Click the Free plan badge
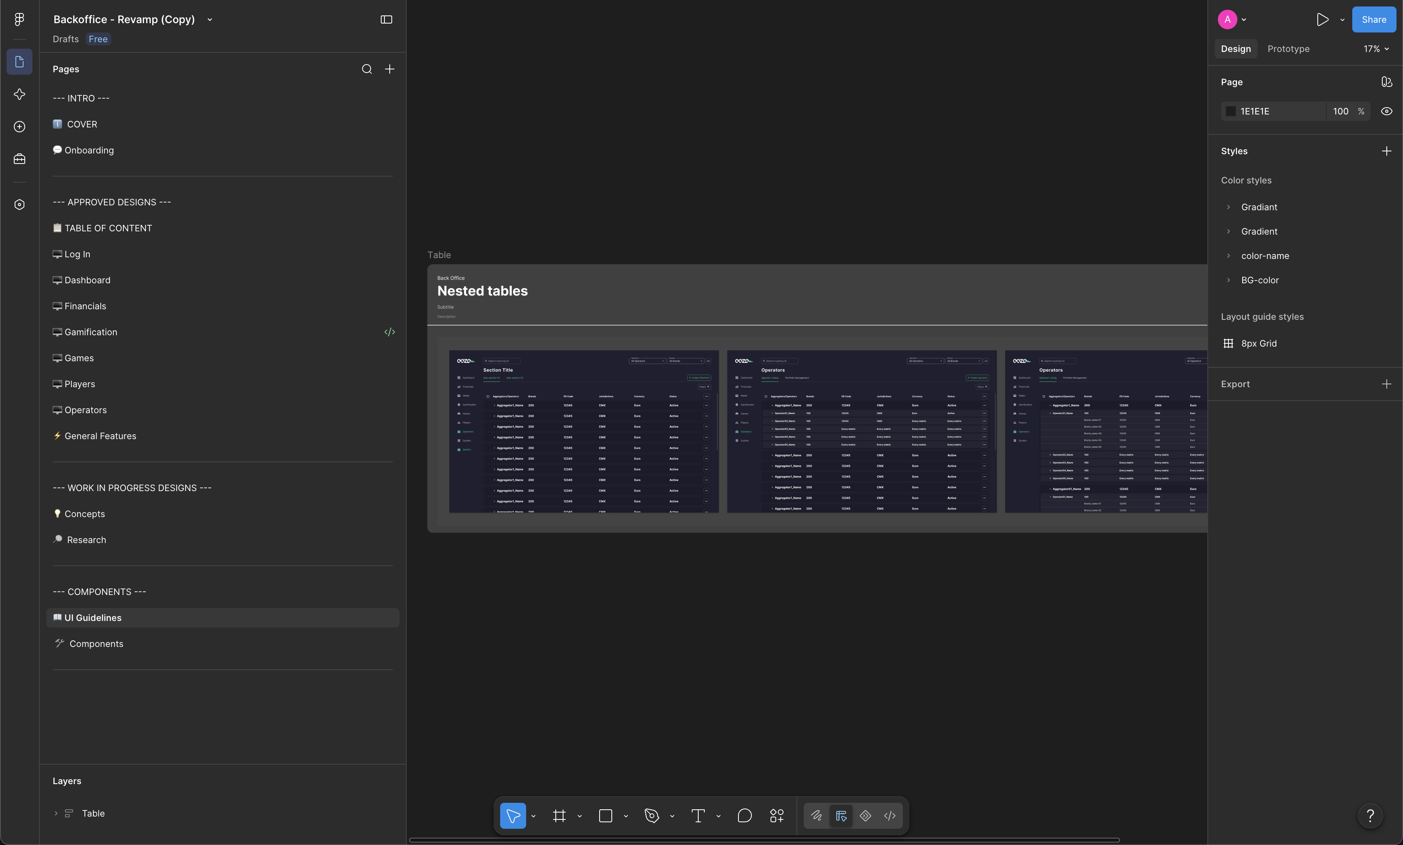 pos(98,39)
